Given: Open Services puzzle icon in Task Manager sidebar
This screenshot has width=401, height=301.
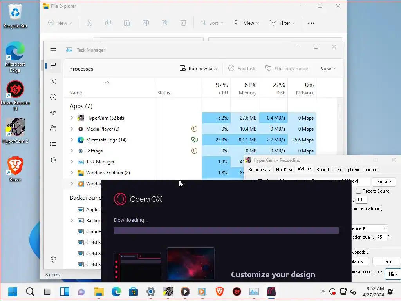Looking at the screenshot, I should (53, 160).
